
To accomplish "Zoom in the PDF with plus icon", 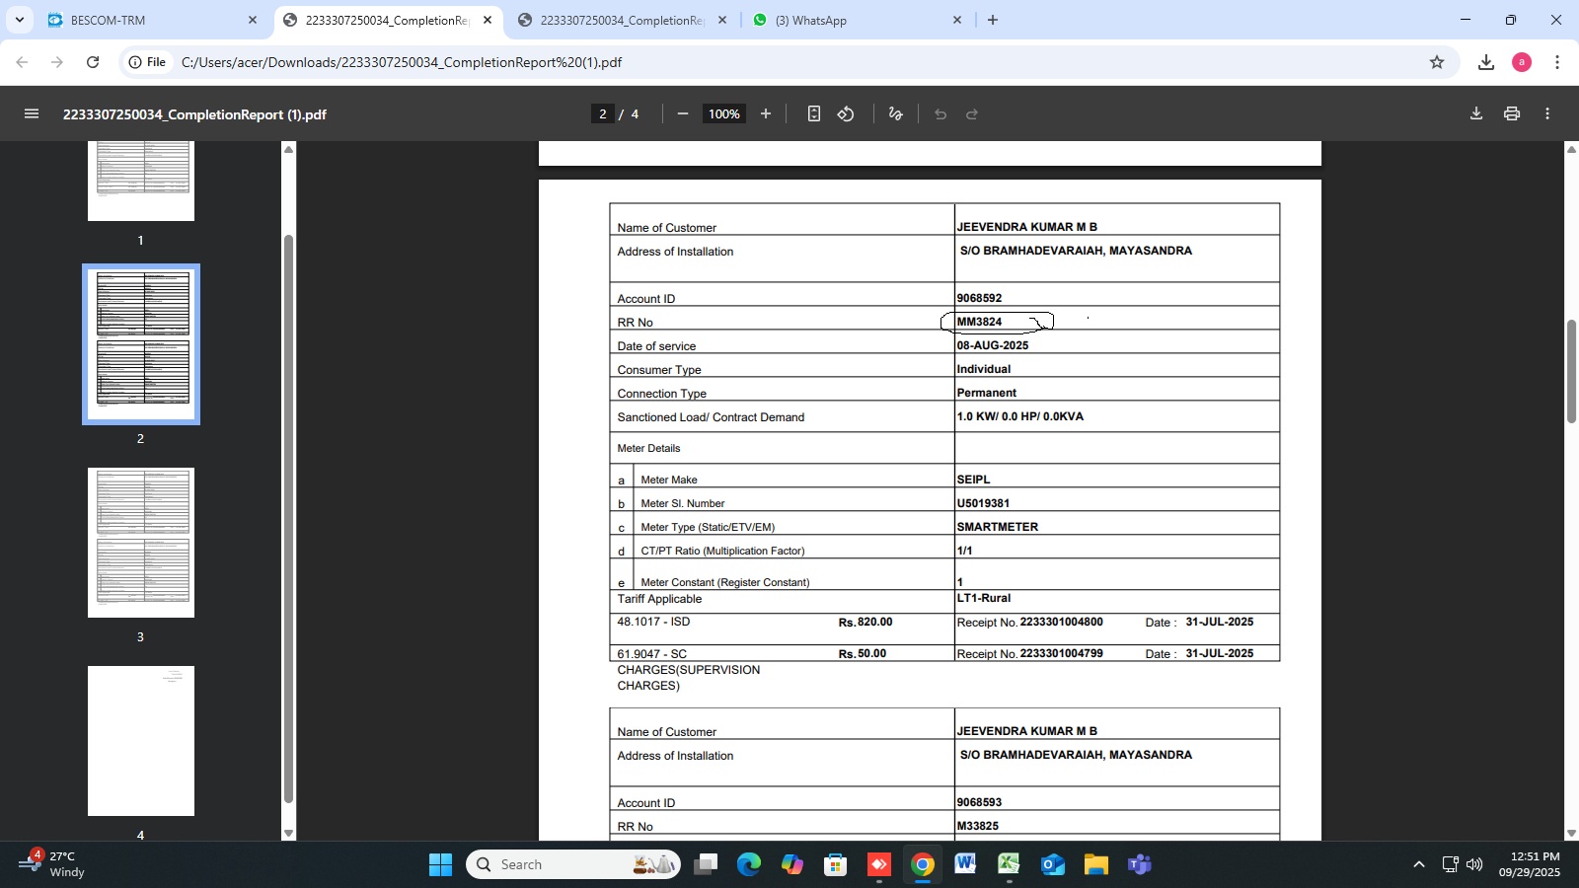I will pyautogui.click(x=766, y=114).
